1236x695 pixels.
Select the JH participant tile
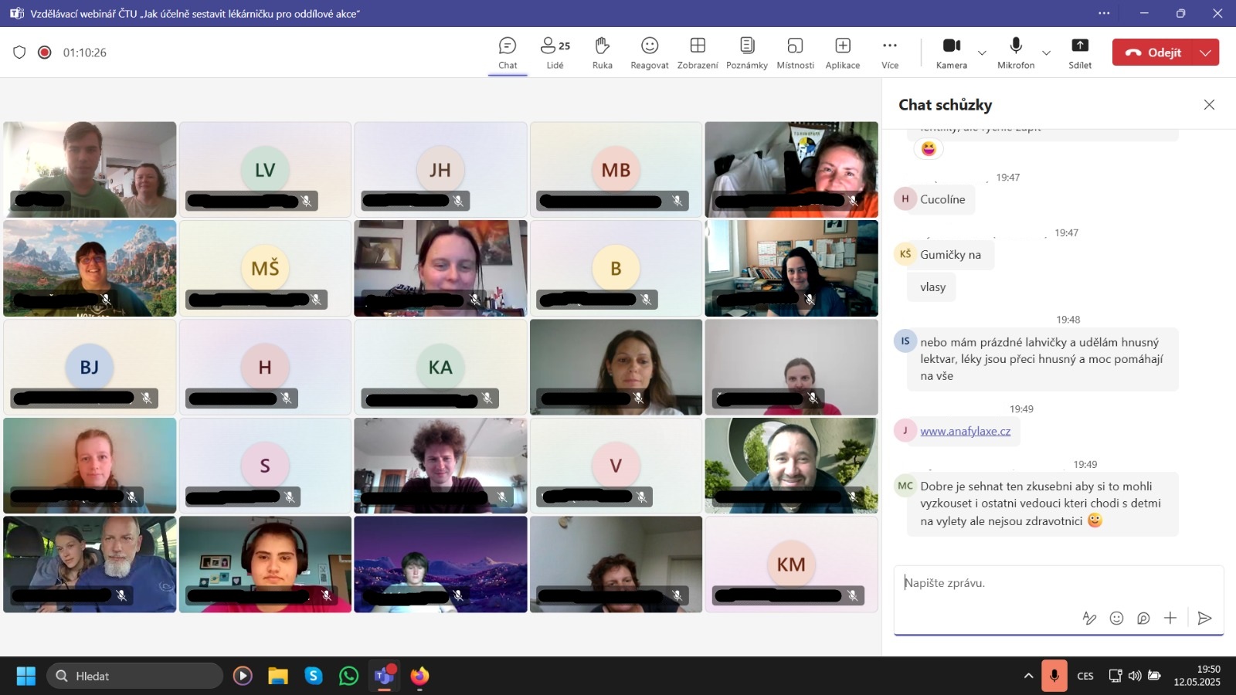click(x=440, y=169)
